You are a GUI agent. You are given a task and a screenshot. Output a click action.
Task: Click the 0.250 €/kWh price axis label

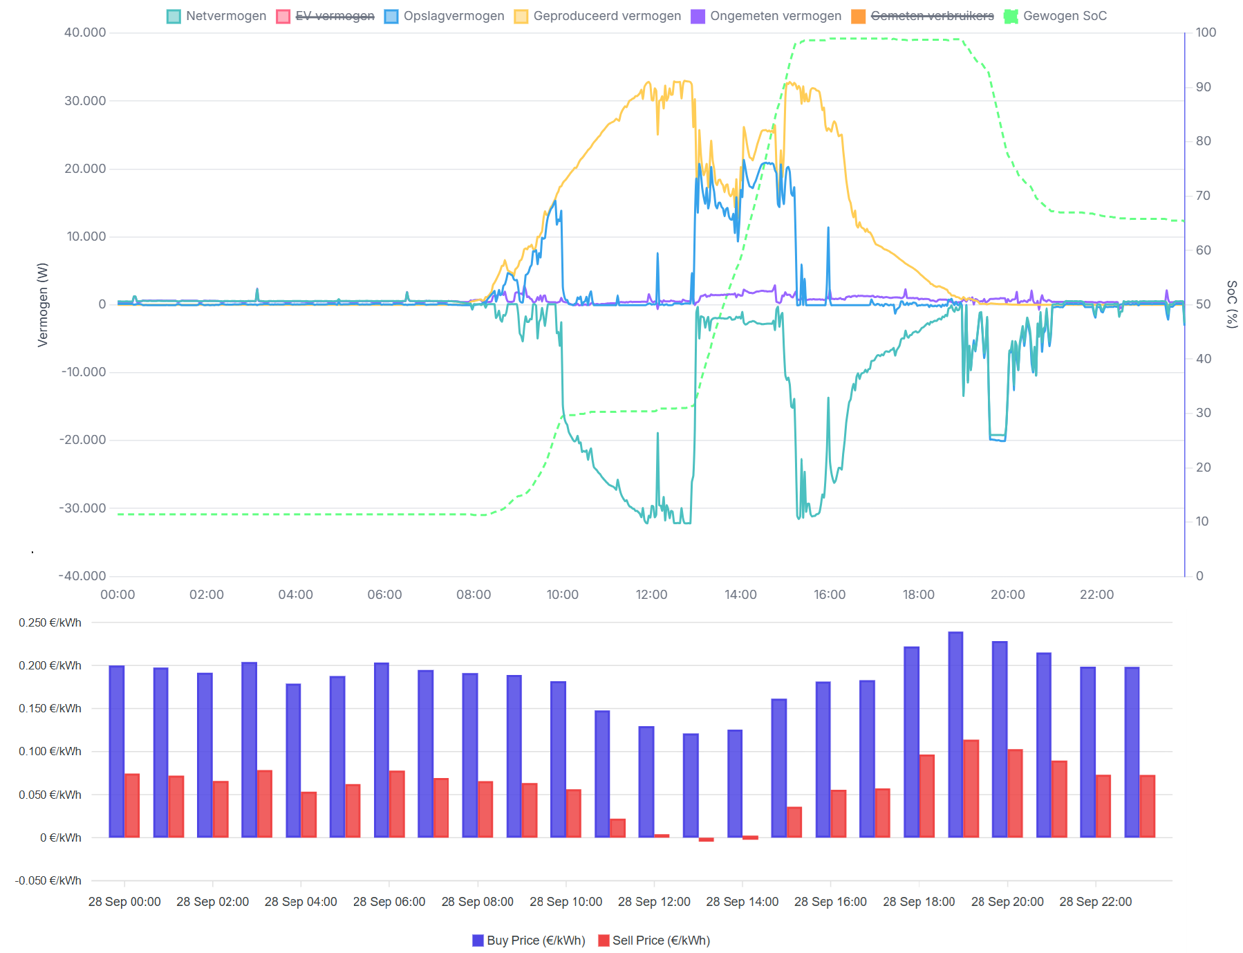click(x=50, y=623)
